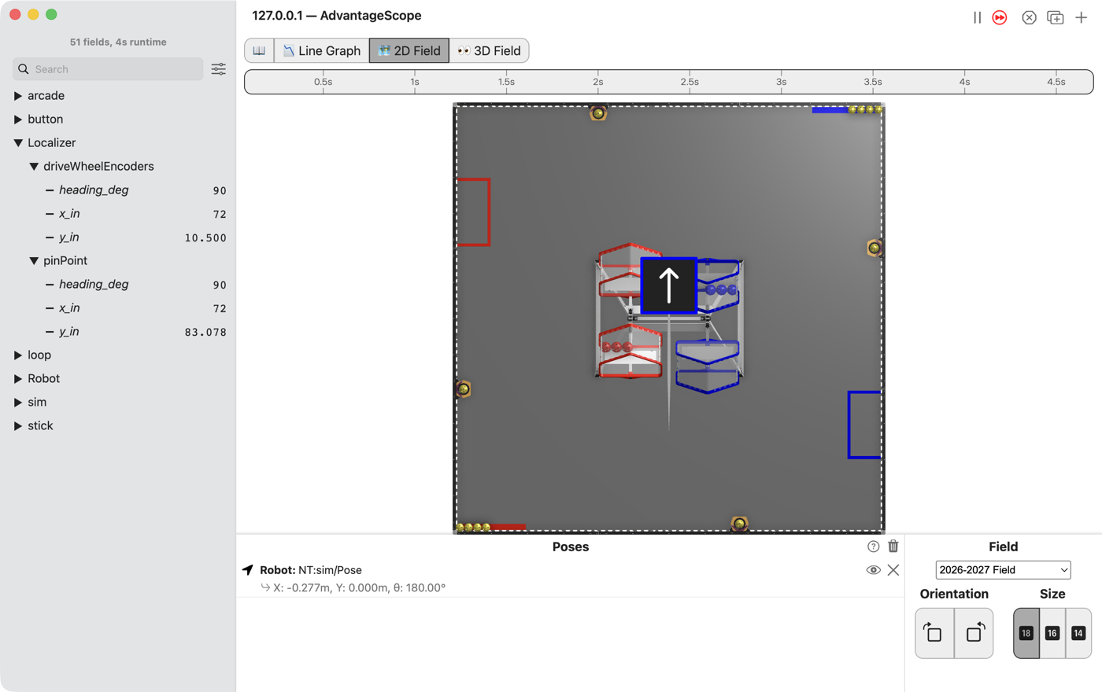Collapse the Localizer group
This screenshot has height=692, width=1102.
(x=18, y=143)
